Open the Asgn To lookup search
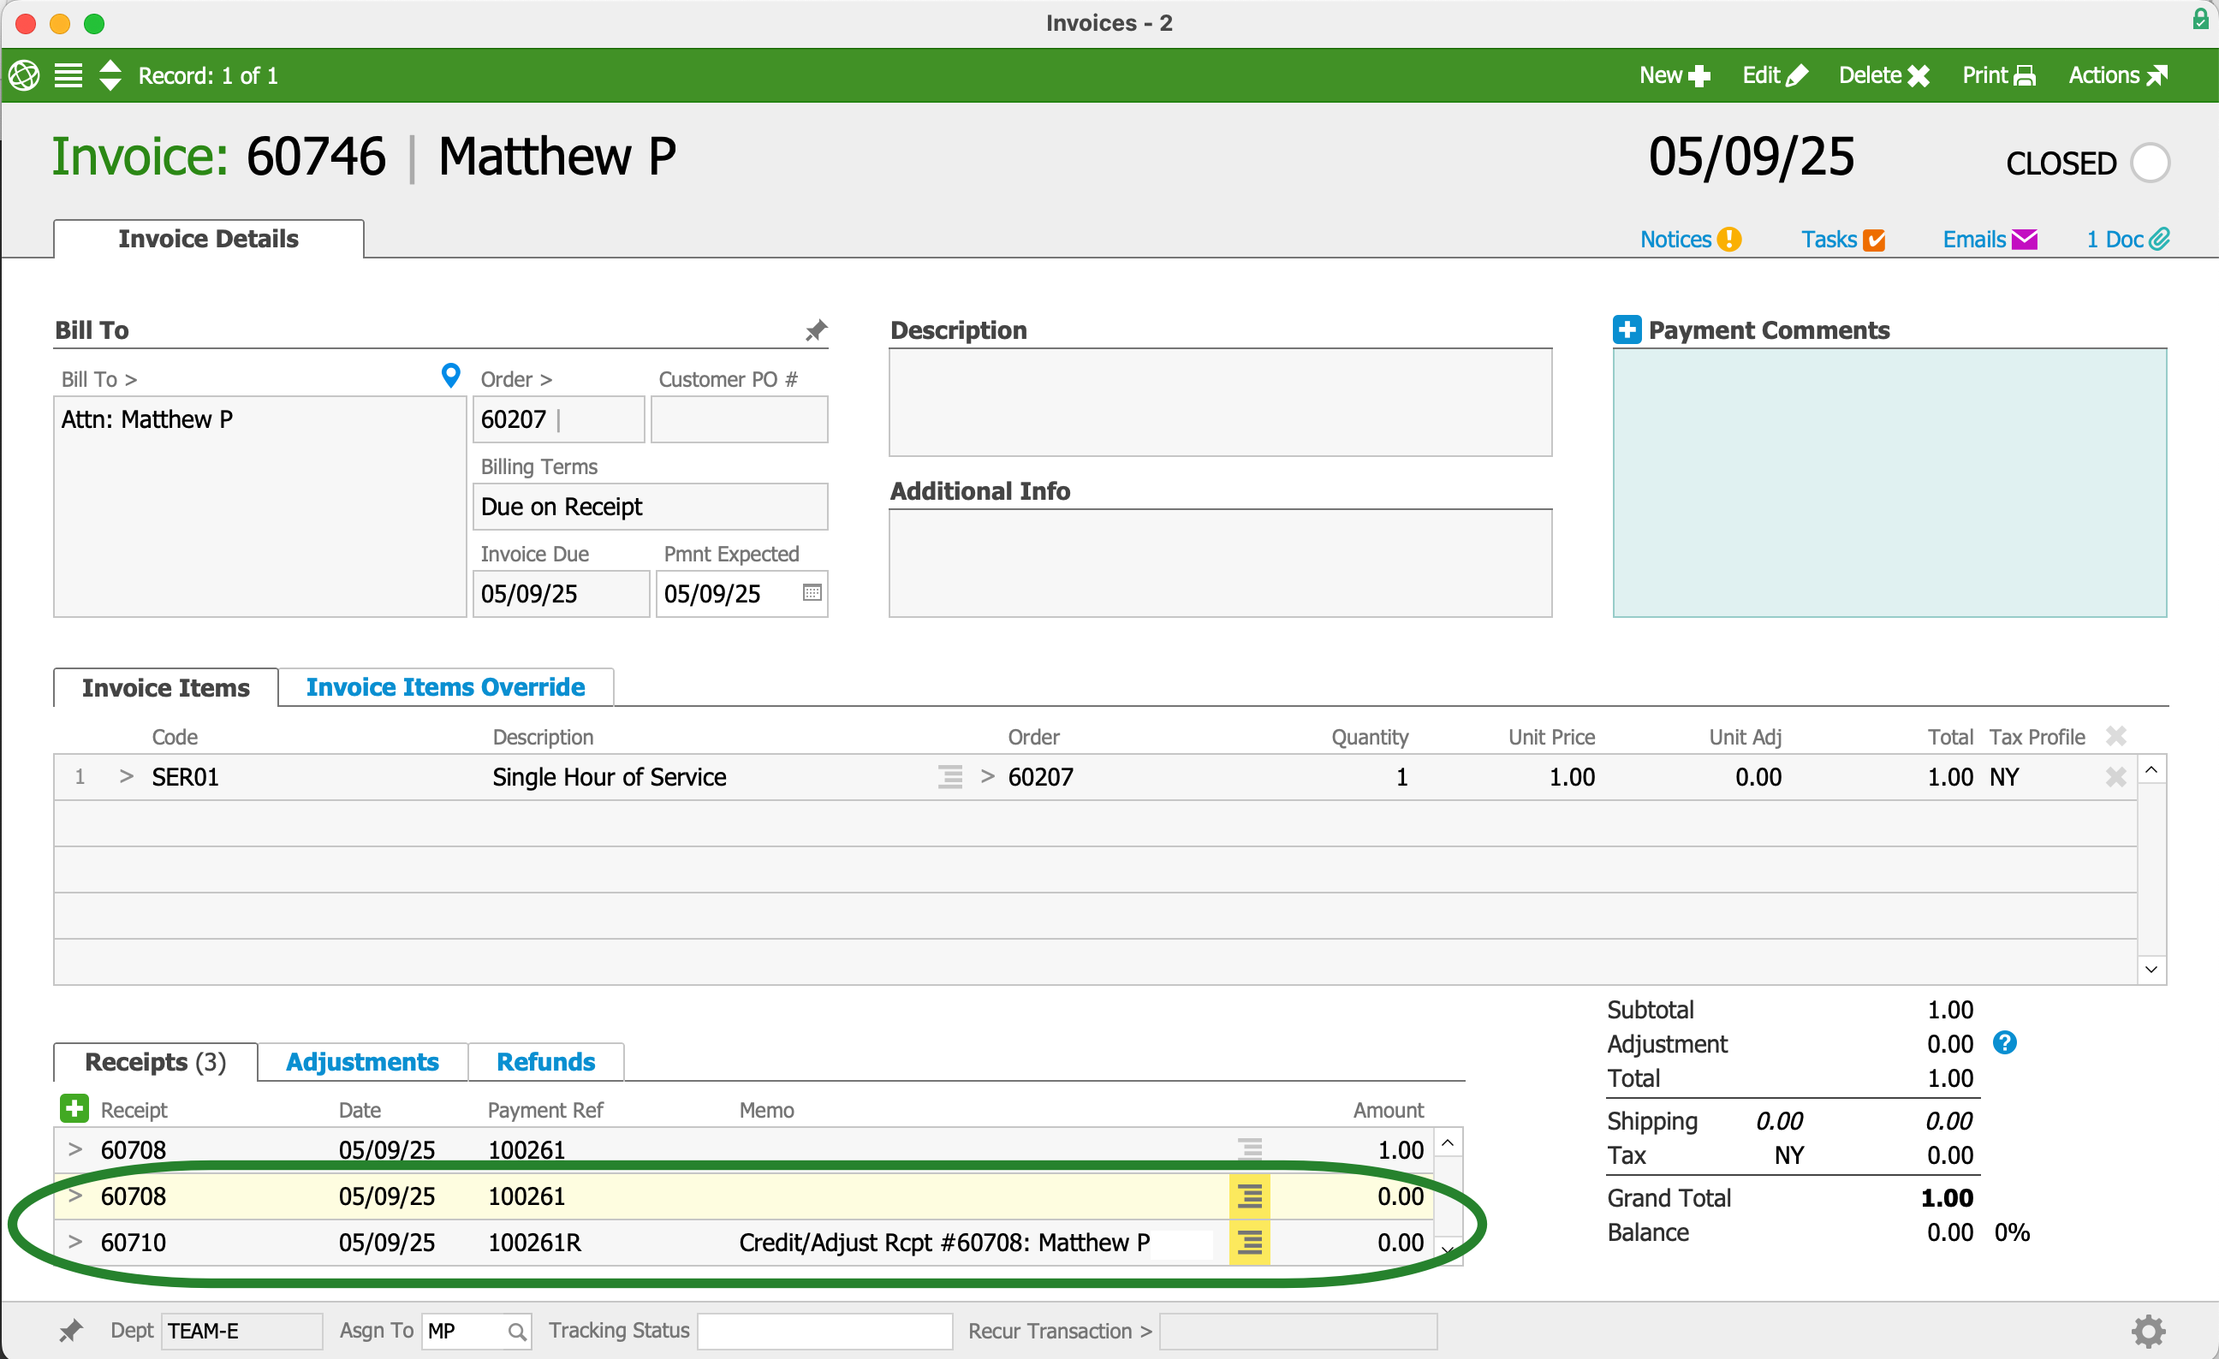The image size is (2219, 1359). point(516,1331)
